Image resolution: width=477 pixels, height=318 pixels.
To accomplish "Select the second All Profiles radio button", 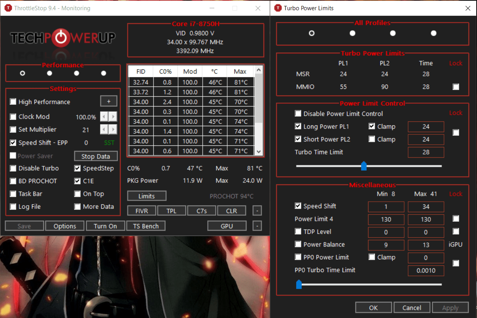I will pos(352,33).
